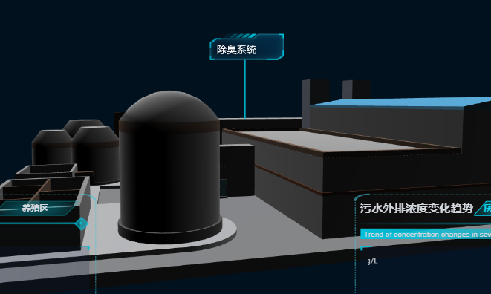Click the small box building behind the dome tank
Viewport: 491px width, 294px height.
click(237, 170)
